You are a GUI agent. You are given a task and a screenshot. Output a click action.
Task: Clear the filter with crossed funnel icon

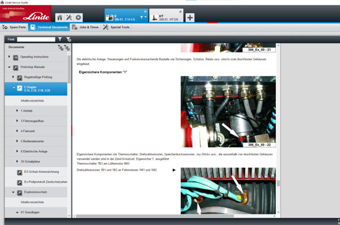coord(69,39)
